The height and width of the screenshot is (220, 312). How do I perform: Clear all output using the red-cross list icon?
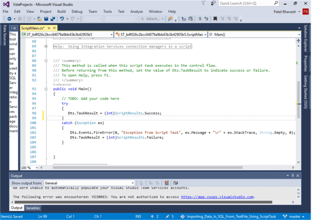click(x=167, y=183)
